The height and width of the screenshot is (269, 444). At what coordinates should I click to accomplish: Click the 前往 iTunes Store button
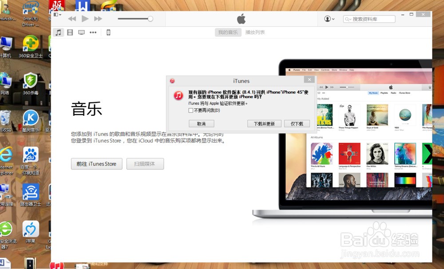point(96,164)
